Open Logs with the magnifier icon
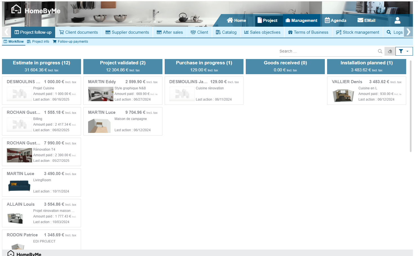The image size is (418, 256). point(394,32)
